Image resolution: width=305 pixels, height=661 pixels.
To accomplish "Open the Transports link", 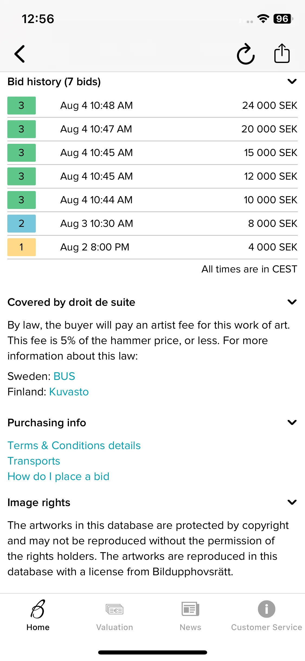I will [x=34, y=461].
